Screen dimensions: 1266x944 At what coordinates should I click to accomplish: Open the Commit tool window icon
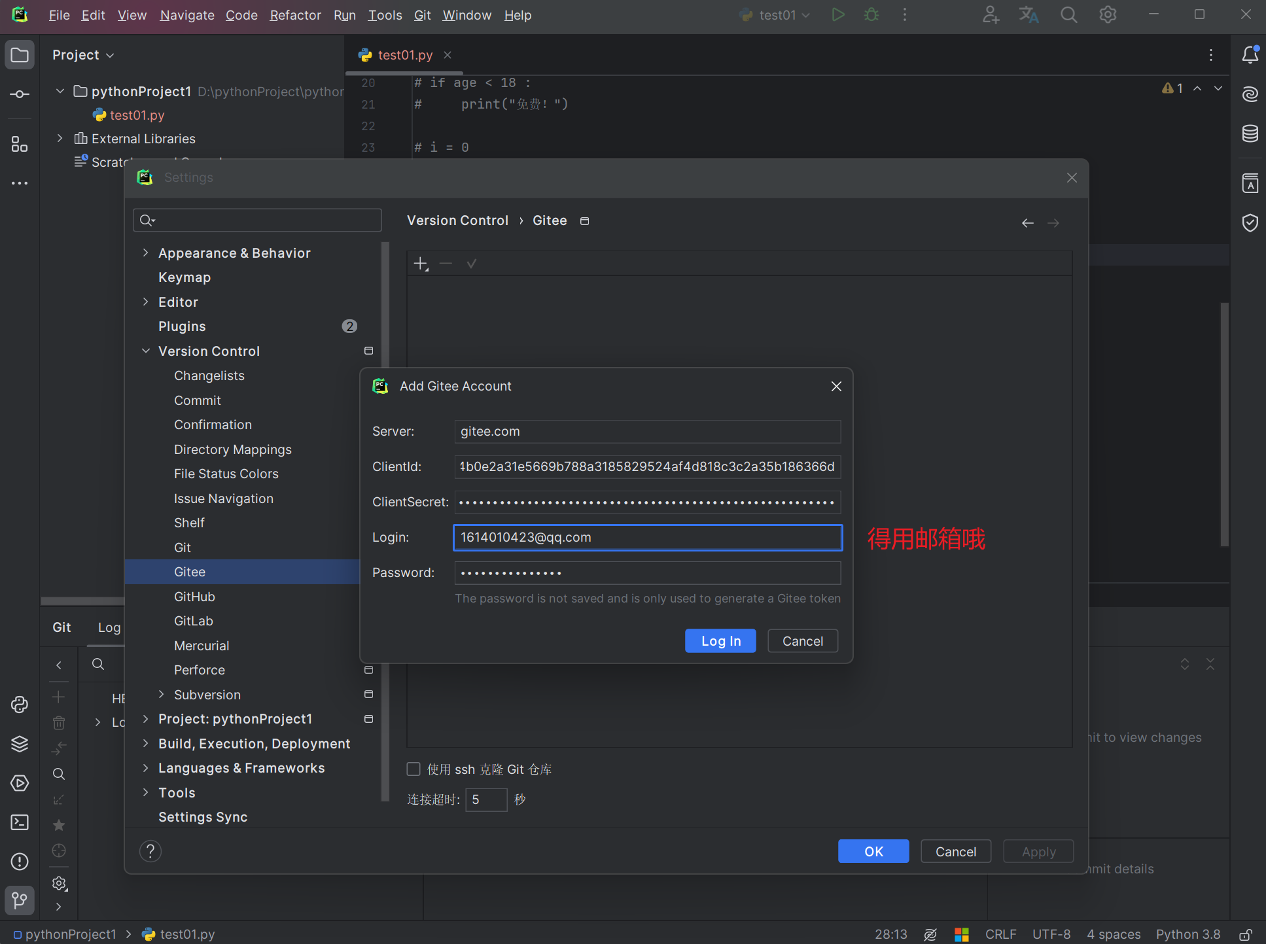coord(20,94)
